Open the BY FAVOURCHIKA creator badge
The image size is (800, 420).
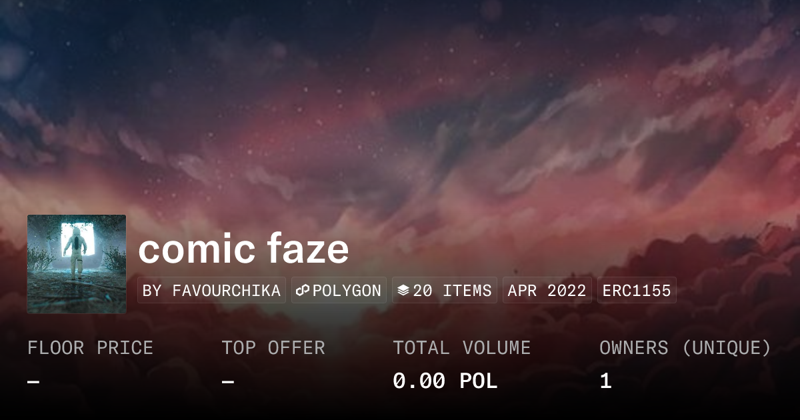[211, 291]
